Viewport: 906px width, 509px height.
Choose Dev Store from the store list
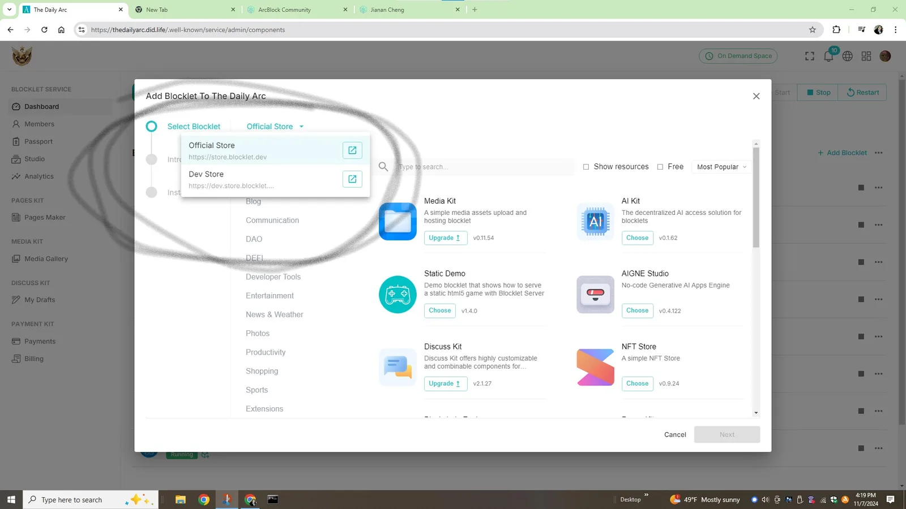275,179
